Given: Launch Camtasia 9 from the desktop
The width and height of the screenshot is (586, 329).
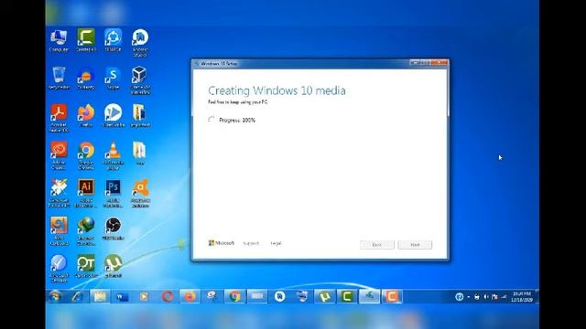Looking at the screenshot, I should click(x=86, y=40).
